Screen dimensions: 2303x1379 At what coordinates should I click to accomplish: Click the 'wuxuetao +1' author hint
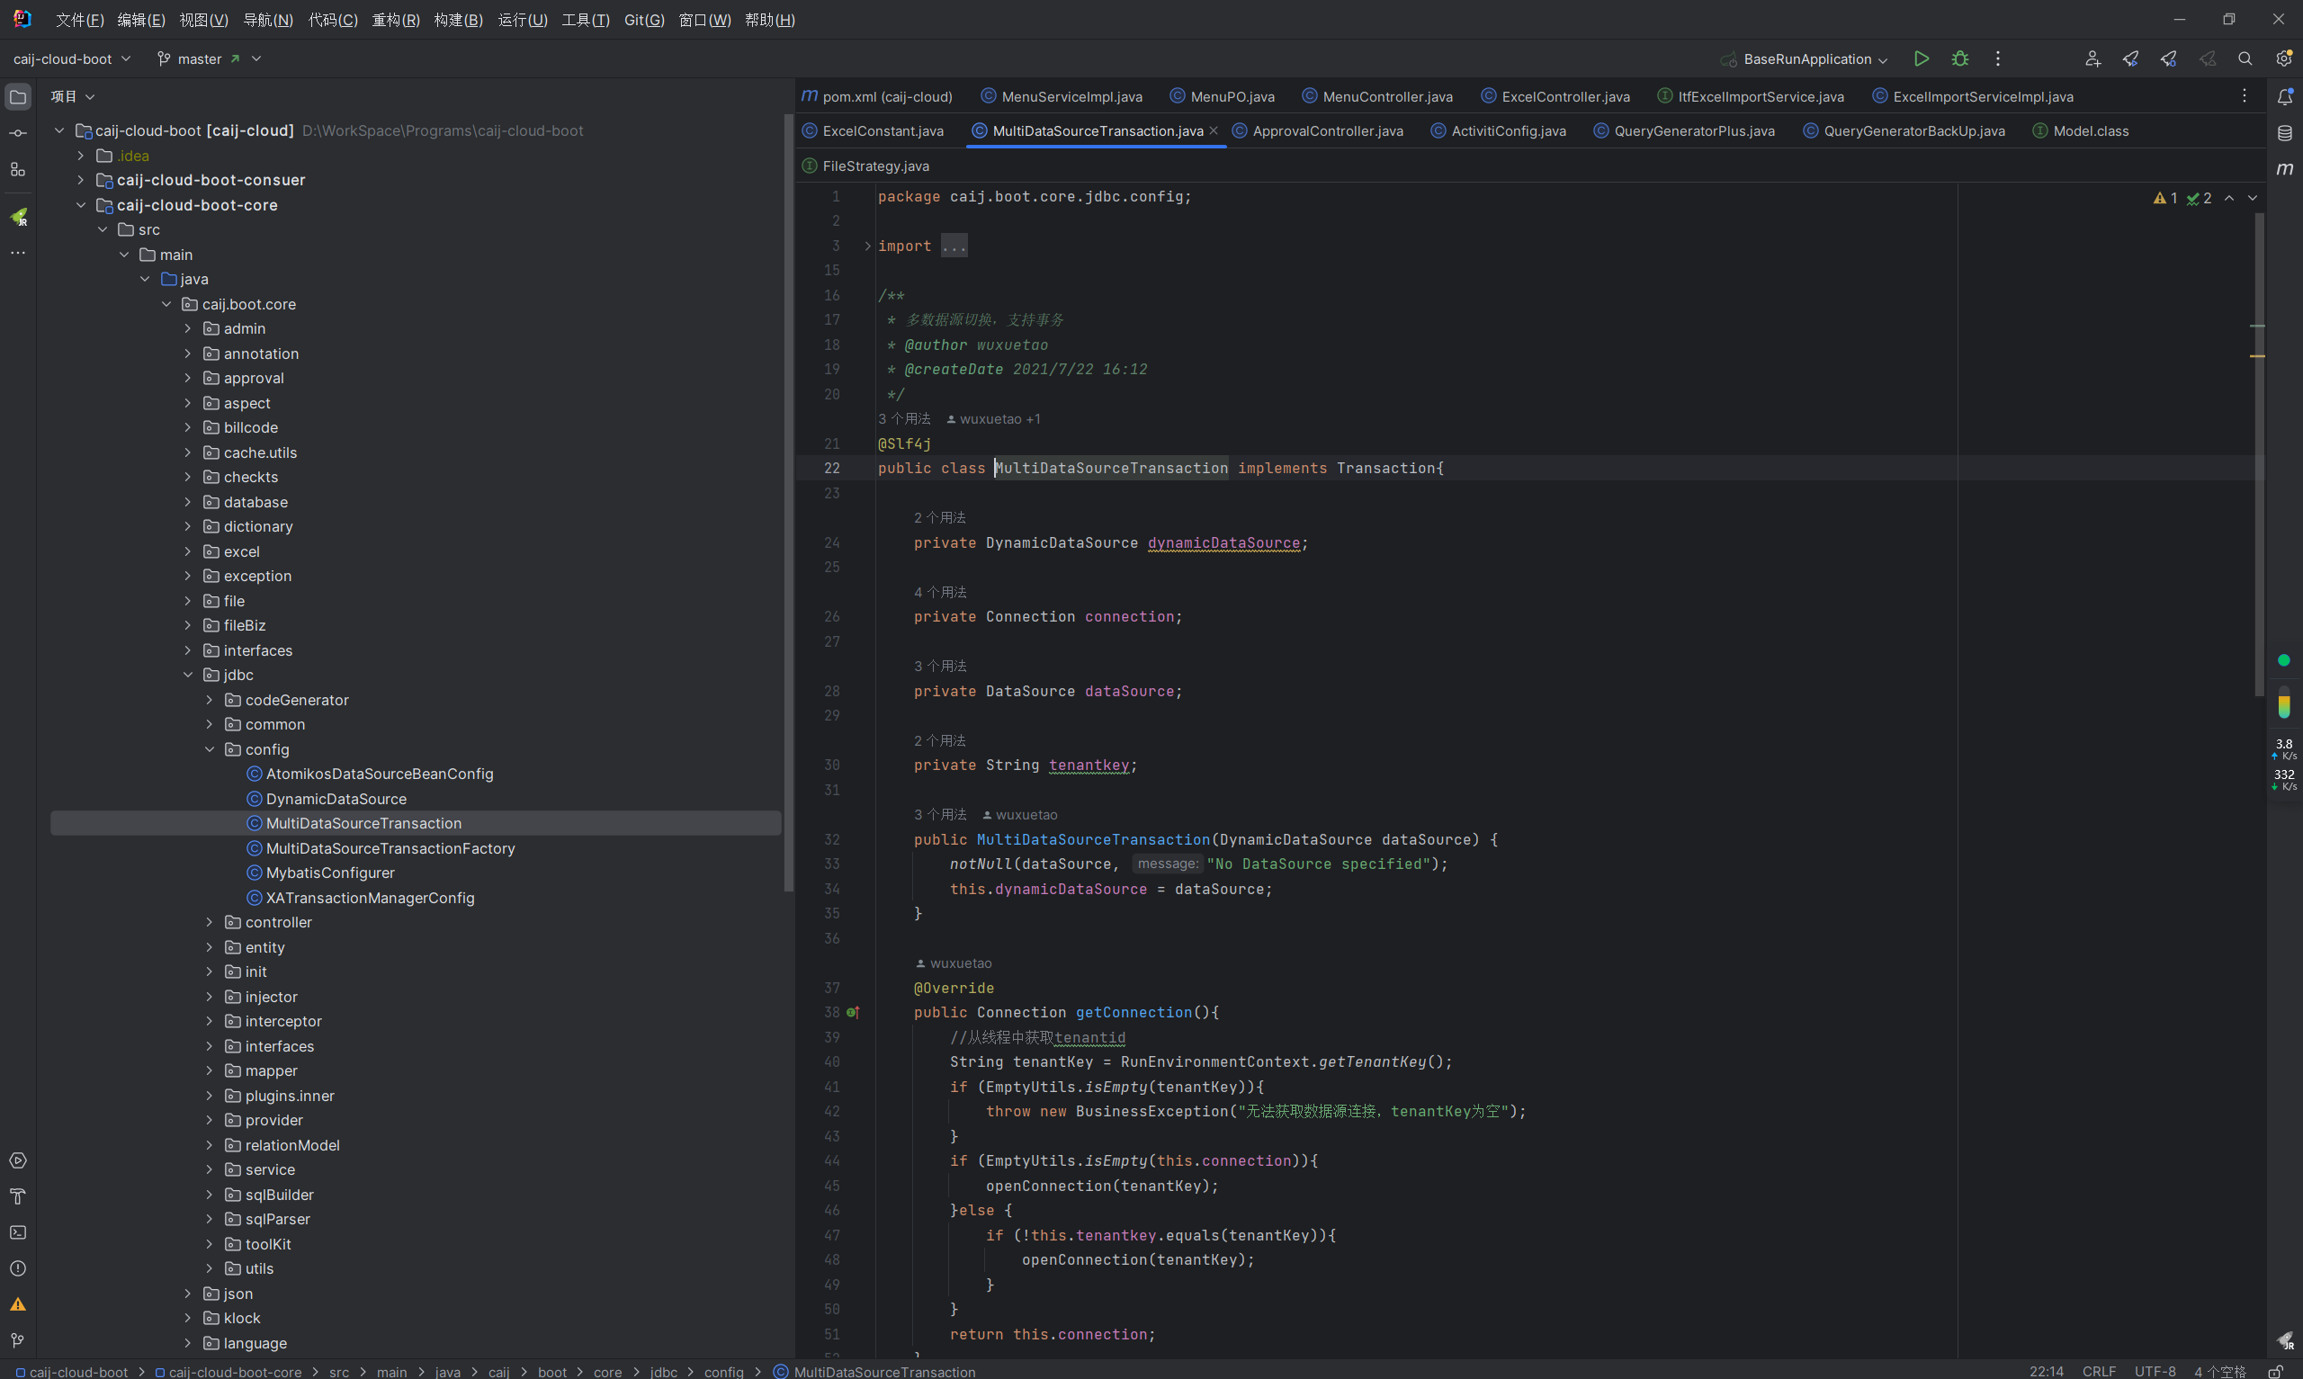click(x=993, y=419)
